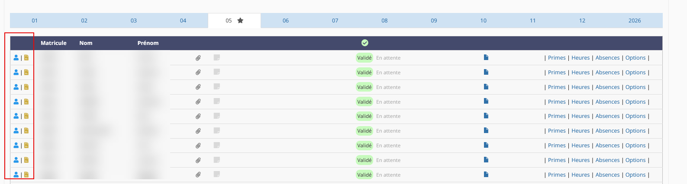
Task: Sort by the Matricule column header
Action: tap(54, 43)
